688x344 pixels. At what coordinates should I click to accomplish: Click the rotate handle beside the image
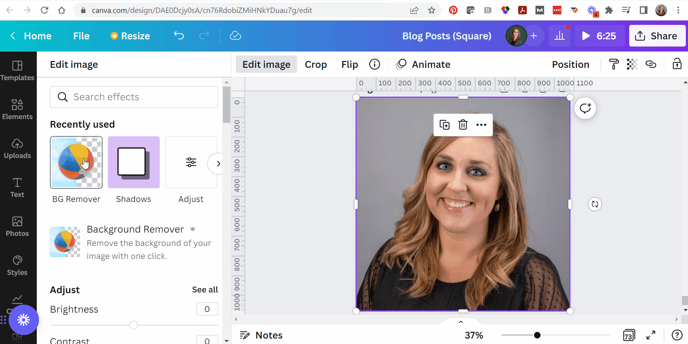pos(595,204)
